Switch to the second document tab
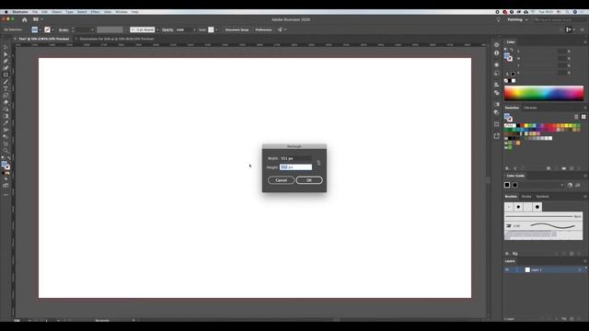 click(x=117, y=39)
